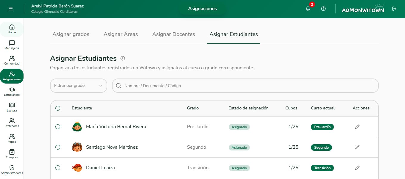Click the Cupos column header
The width and height of the screenshot is (405, 179).
(291, 108)
